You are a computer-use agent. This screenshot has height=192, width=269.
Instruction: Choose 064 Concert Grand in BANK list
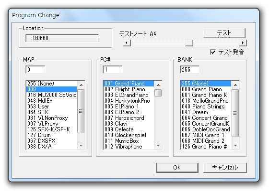tap(206, 118)
